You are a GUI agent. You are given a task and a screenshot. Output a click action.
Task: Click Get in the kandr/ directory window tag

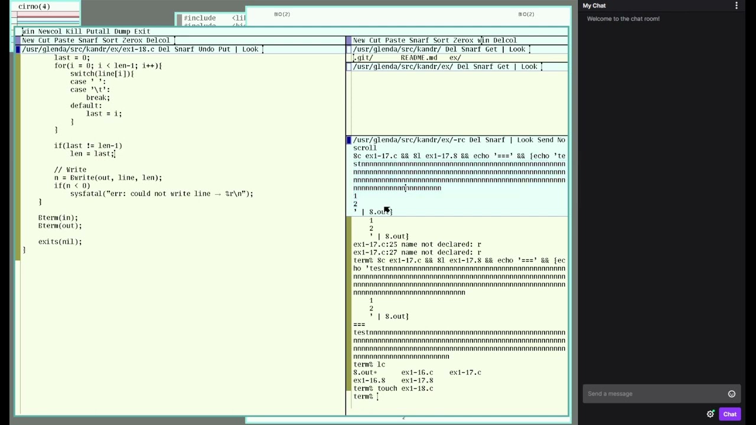click(x=491, y=49)
